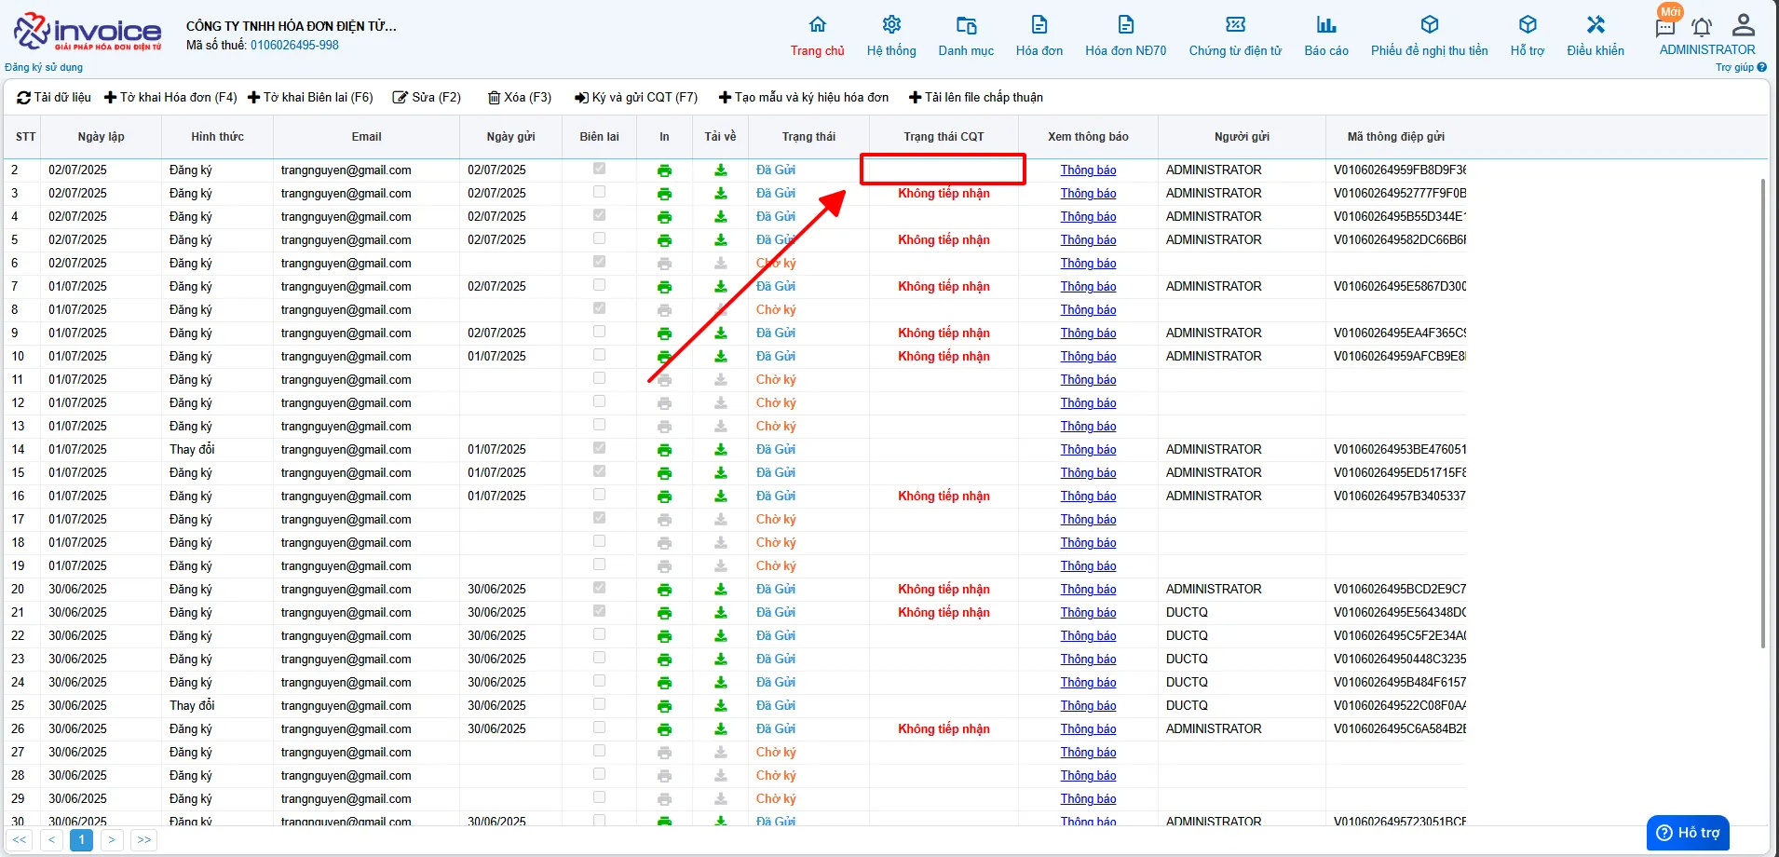Expand the Danh mục menu
The height and width of the screenshot is (857, 1779).
pyautogui.click(x=966, y=36)
